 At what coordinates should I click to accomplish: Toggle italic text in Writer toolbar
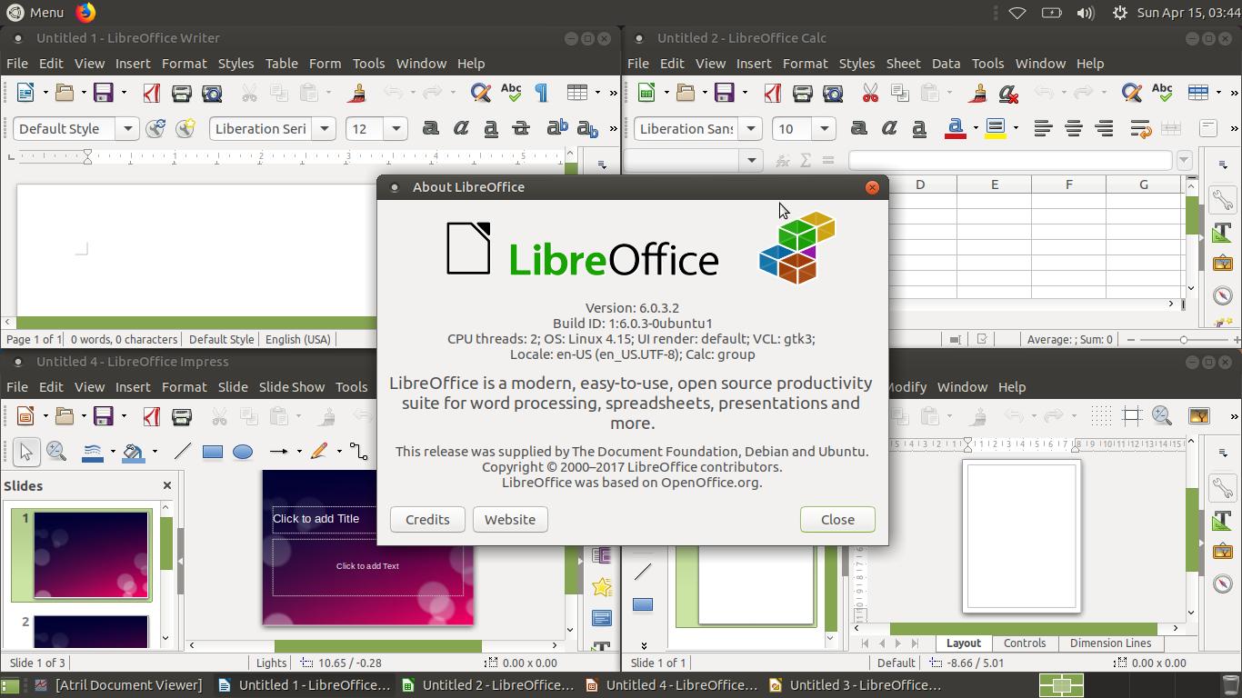click(460, 128)
